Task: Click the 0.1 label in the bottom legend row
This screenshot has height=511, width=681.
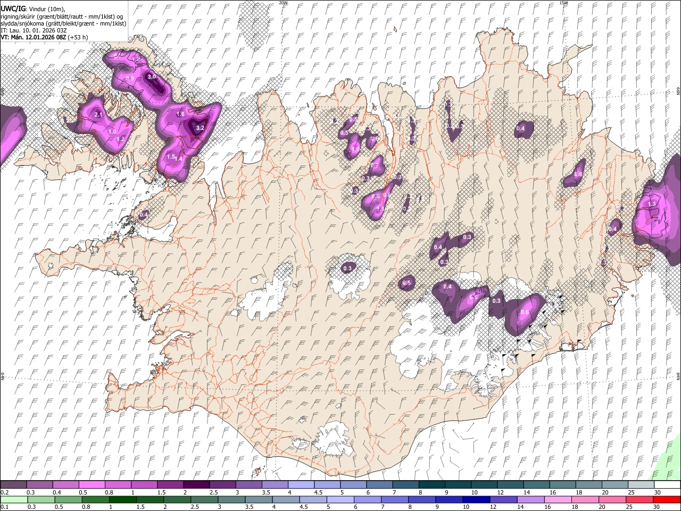Action: click(5, 507)
